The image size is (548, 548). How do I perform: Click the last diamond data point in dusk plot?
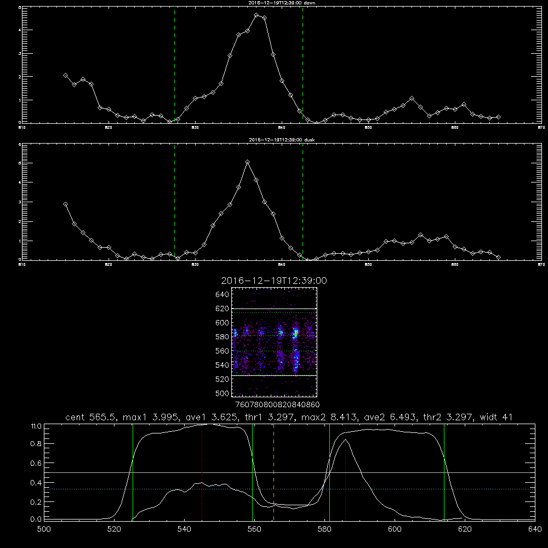tap(498, 257)
